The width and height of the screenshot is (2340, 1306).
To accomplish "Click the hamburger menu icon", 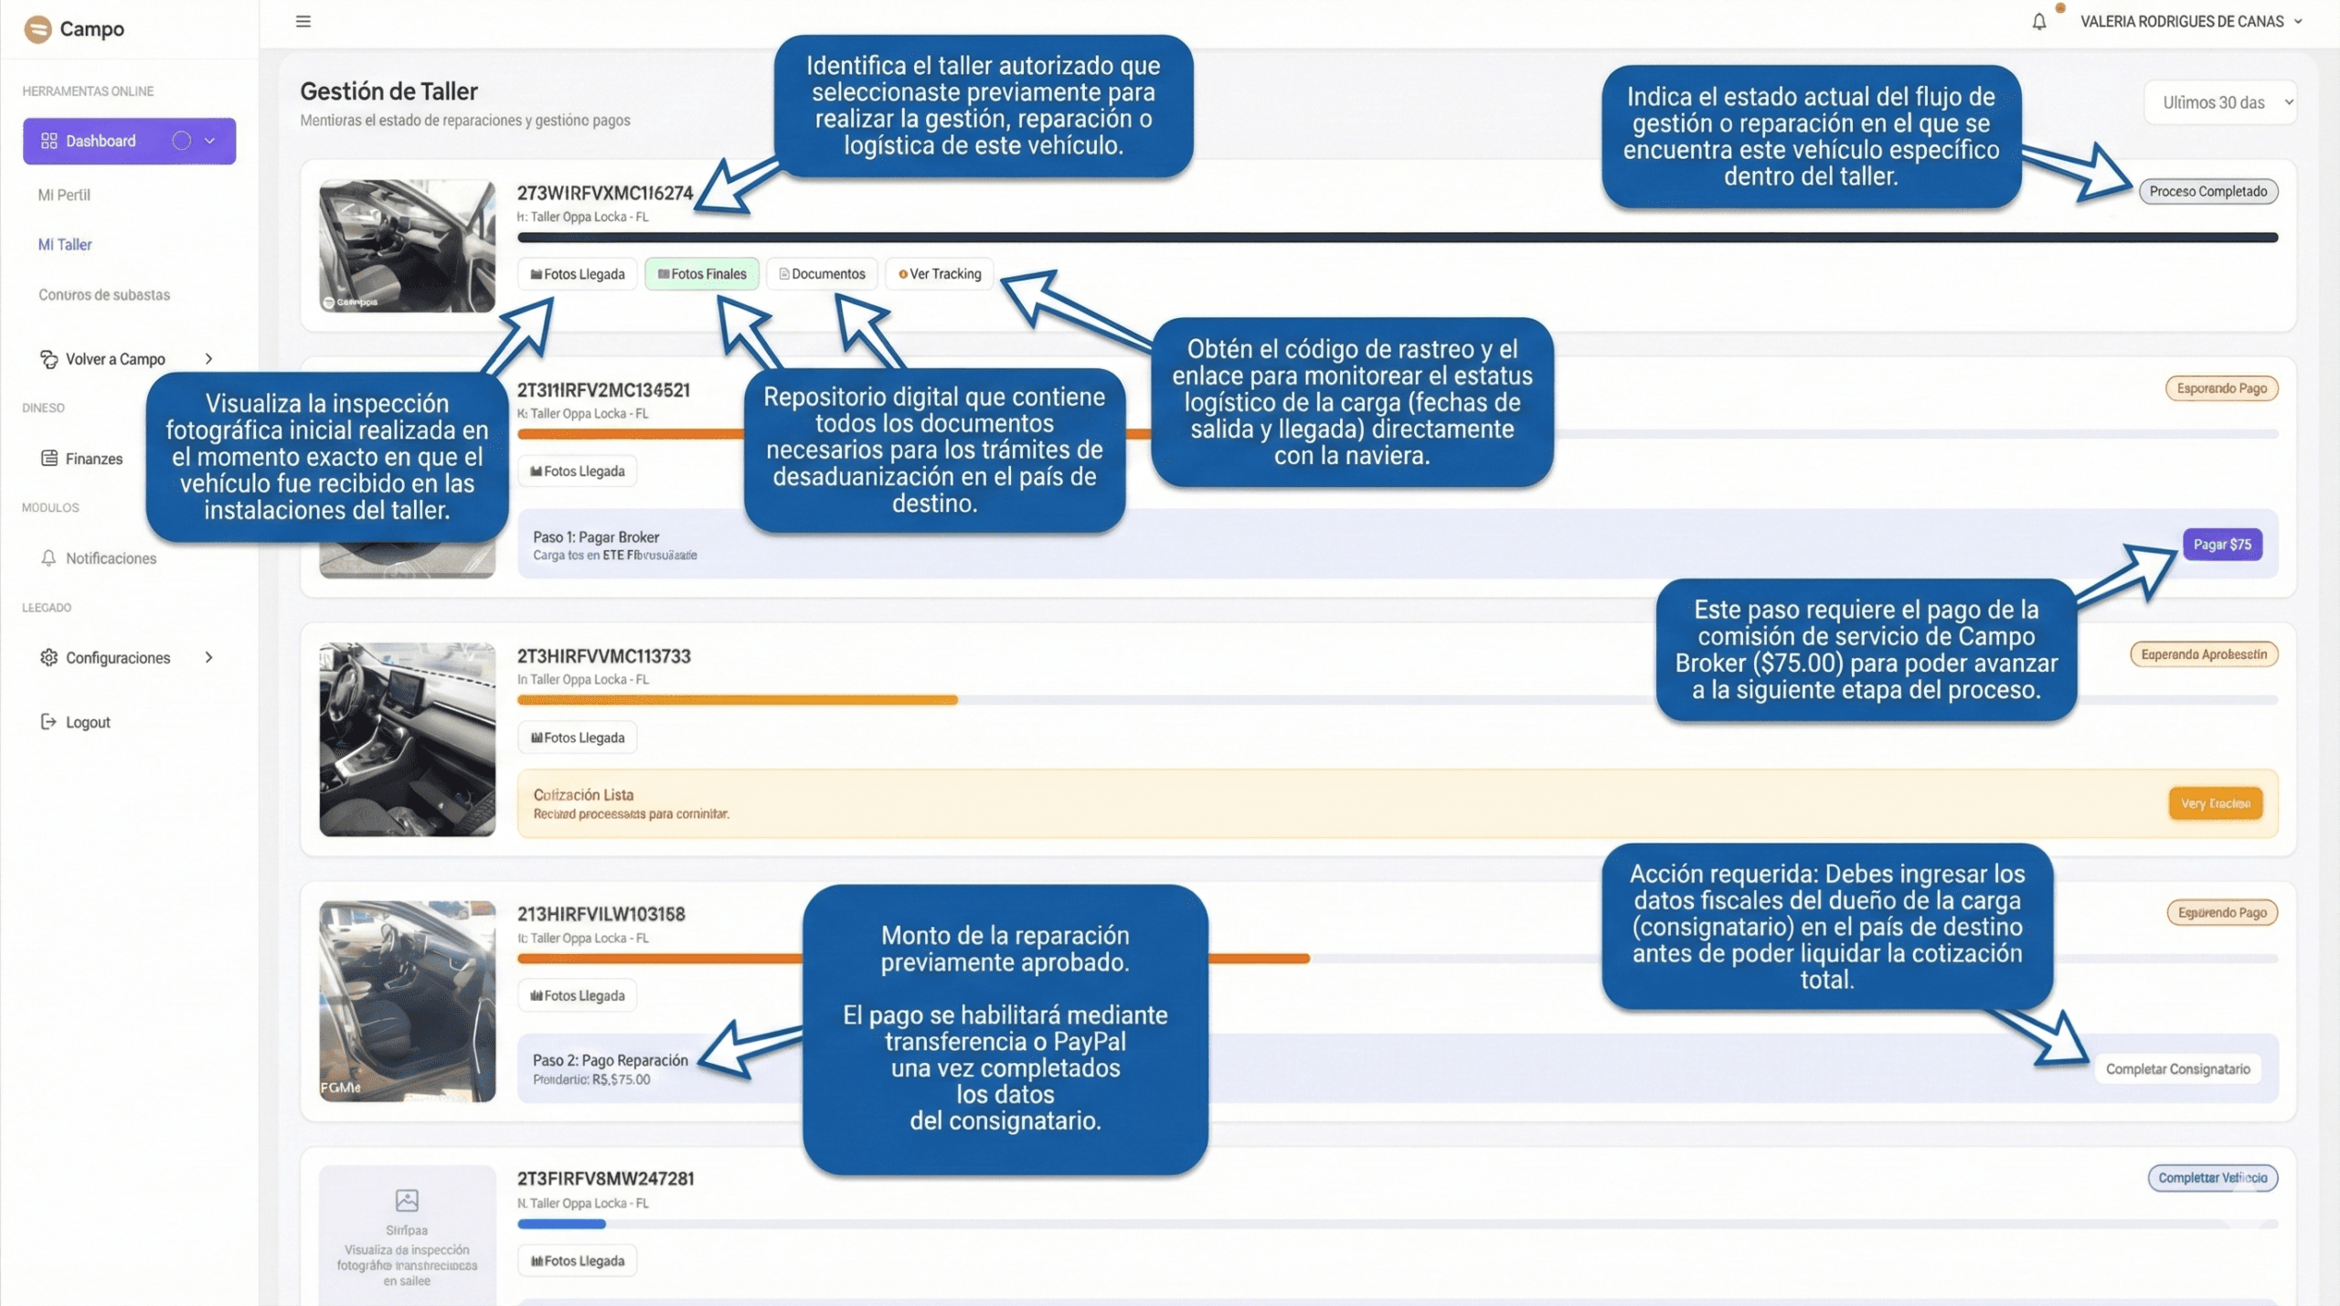I will [x=303, y=21].
